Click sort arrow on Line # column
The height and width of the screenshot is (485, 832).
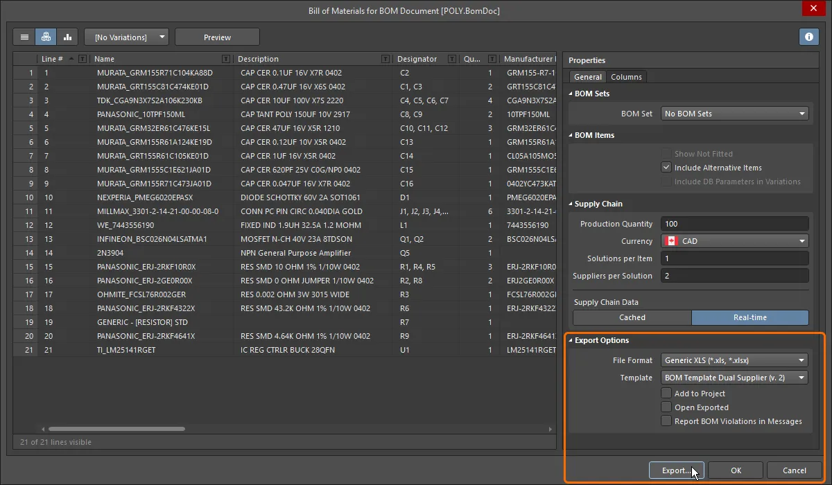coord(71,59)
